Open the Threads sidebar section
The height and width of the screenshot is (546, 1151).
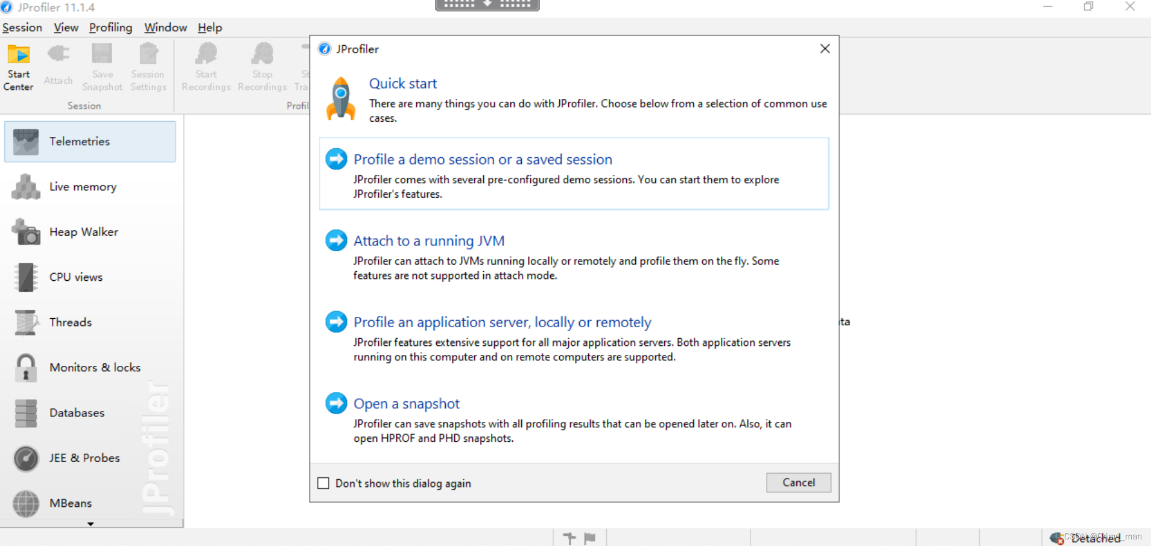[90, 322]
